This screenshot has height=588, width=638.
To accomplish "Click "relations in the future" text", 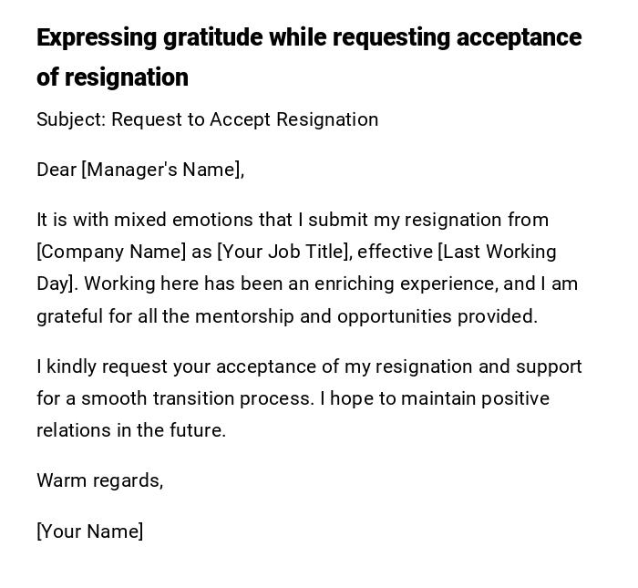I will [130, 430].
